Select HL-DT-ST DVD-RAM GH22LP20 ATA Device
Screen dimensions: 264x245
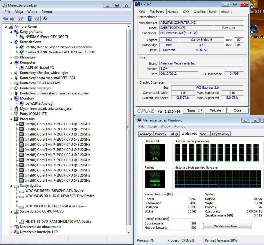click(x=58, y=222)
